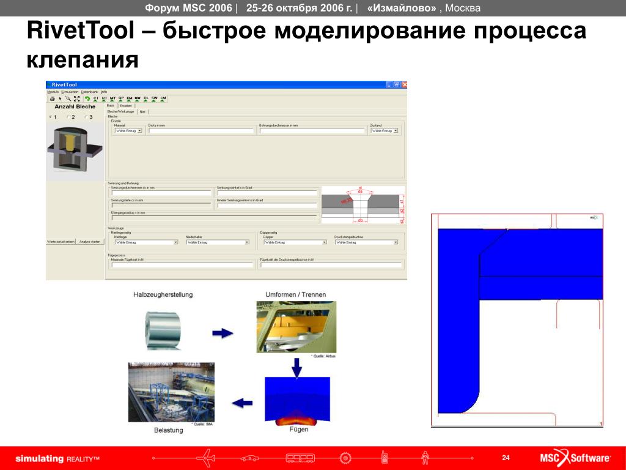The height and width of the screenshot is (470, 626).
Task: Open the Niederhalter dropdown
Action: coord(218,242)
